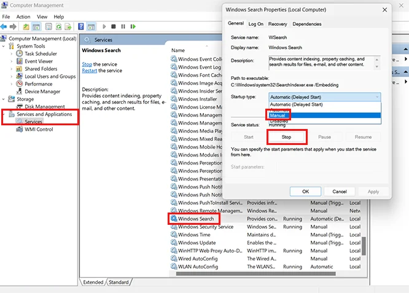Viewport: 409px width, 293px height.
Task: Click the gear icon beside Windows Search service
Action: click(174, 218)
